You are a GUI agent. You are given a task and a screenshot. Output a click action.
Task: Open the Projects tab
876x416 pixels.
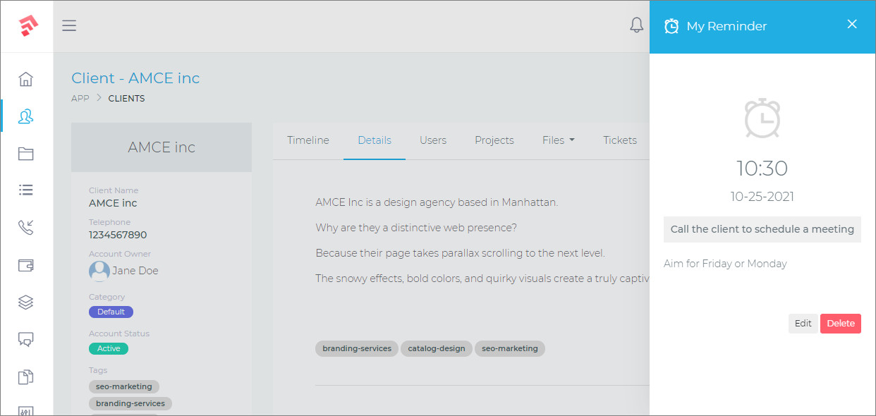point(494,140)
